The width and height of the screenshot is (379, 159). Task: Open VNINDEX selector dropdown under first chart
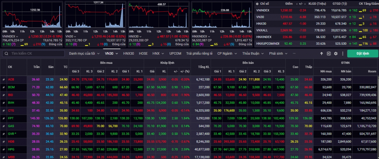pos(10,36)
